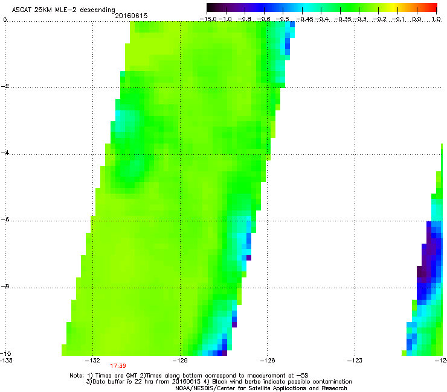Click color bar label '-0.2'
The width and height of the screenshot is (447, 392).
(x=379, y=19)
